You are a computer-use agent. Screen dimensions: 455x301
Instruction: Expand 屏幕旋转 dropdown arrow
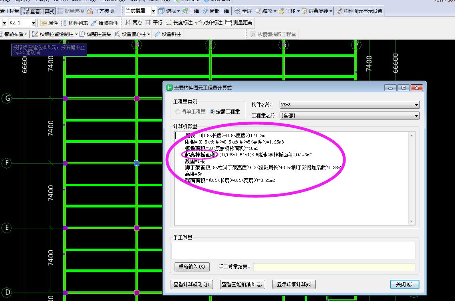(x=331, y=11)
